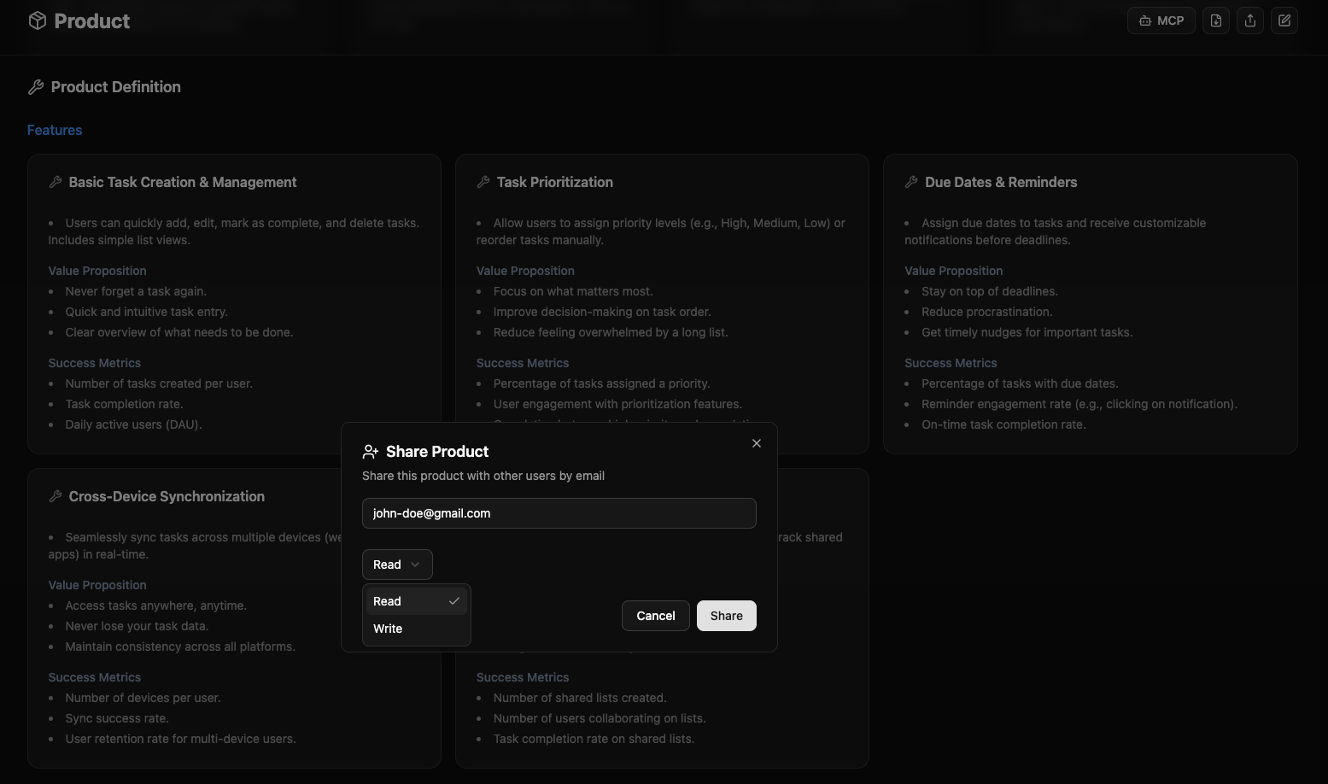Click the person-plus icon in Share Product dialog
Viewport: 1328px width, 784px height.
coord(371,451)
